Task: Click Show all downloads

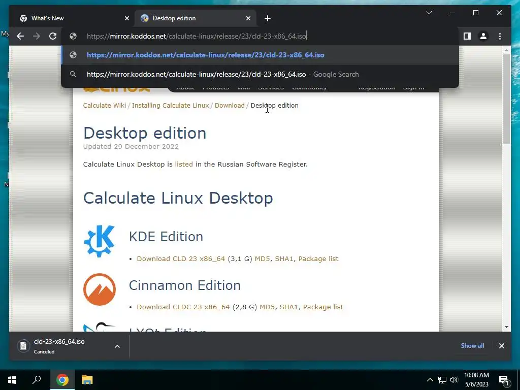Action: [472, 345]
